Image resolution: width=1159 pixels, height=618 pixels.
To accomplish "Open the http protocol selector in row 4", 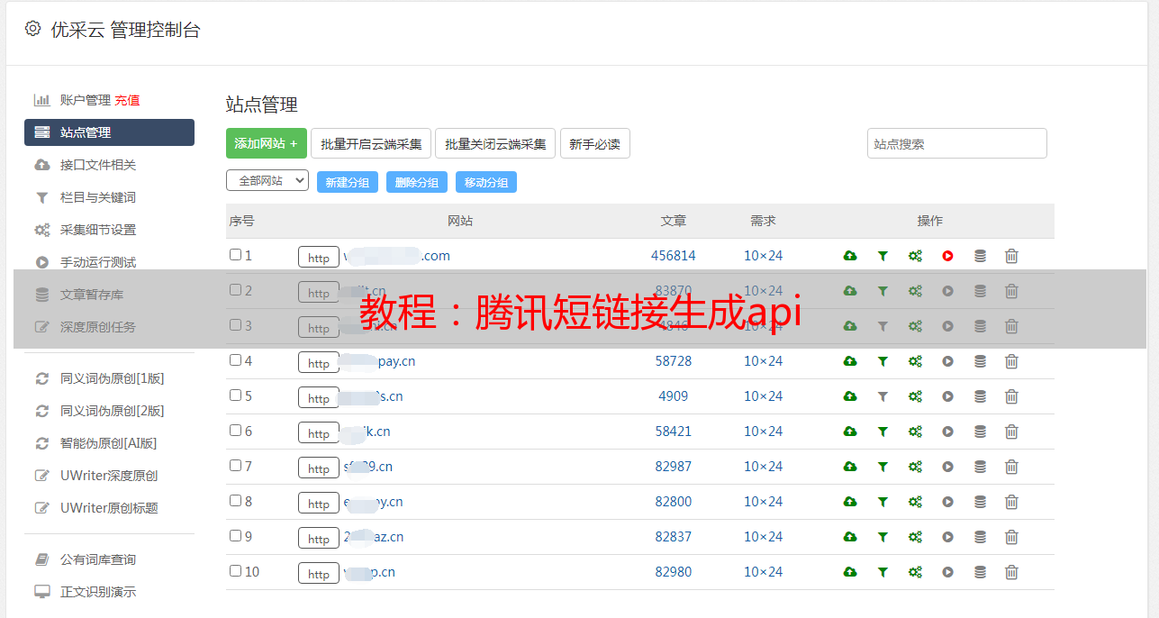I will 319,362.
